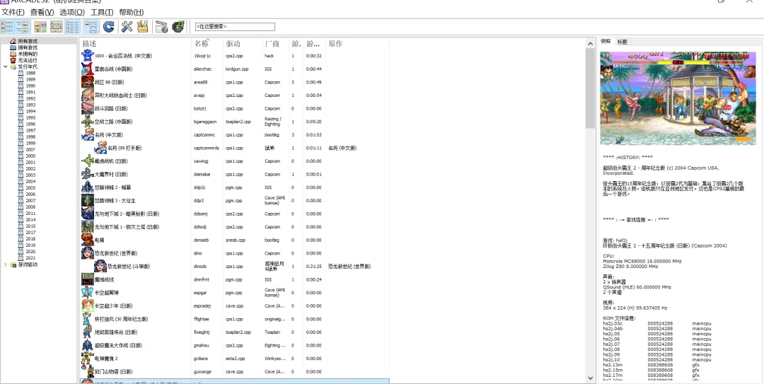Click the game list scrollbar down arrow
764x384 pixels.
click(x=591, y=378)
